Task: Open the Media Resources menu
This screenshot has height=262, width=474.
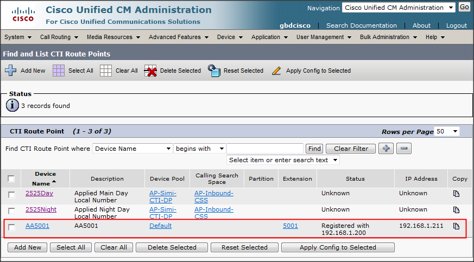Action: [x=113, y=37]
